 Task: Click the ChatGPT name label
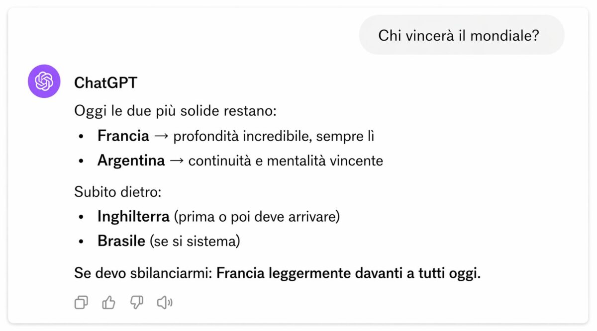(x=106, y=83)
